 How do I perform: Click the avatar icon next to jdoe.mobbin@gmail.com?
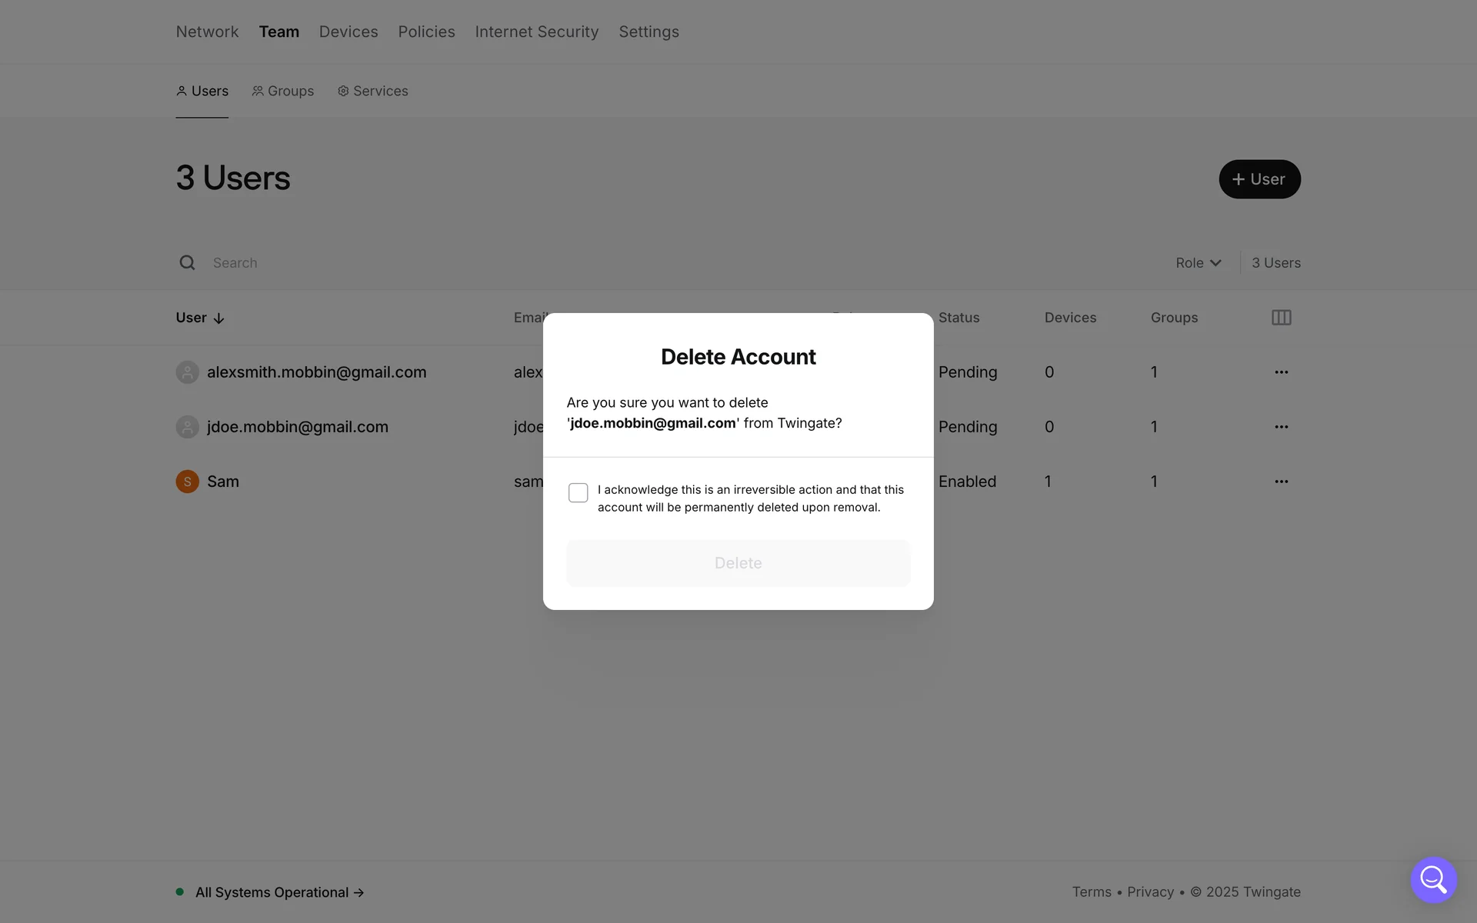[x=187, y=427]
